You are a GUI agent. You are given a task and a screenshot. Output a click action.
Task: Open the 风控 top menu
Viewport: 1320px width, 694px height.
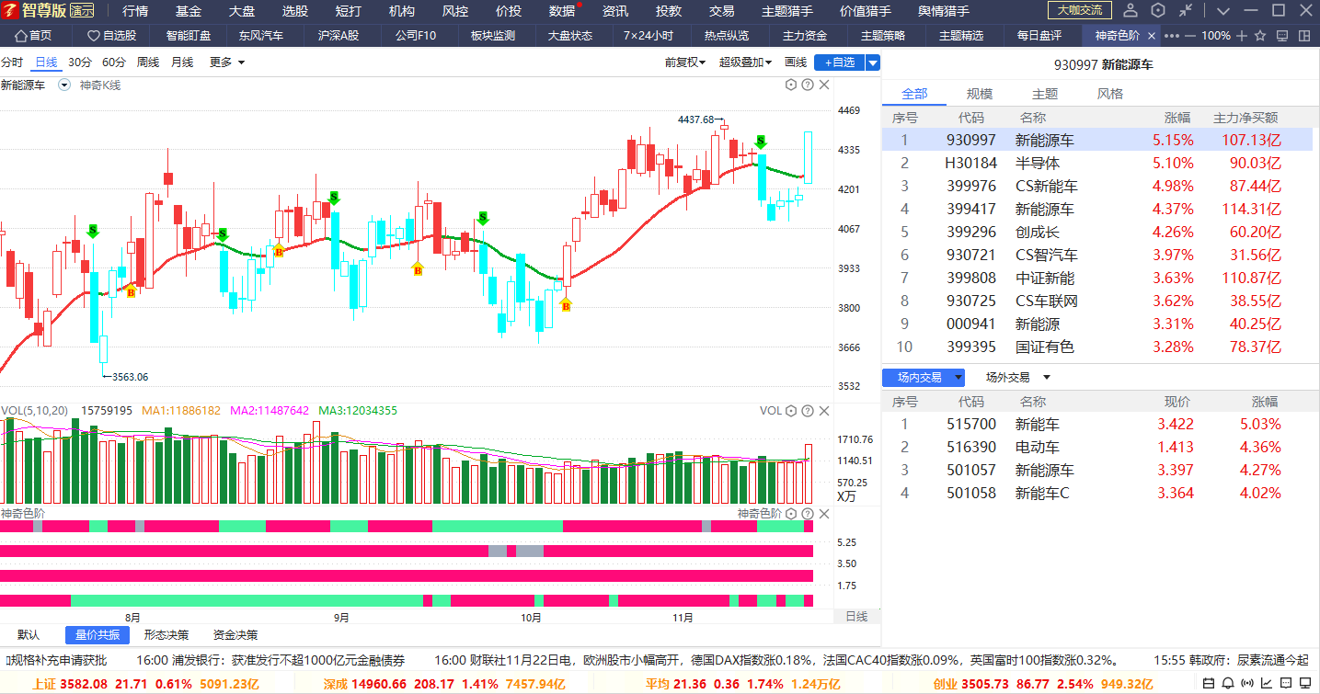click(455, 11)
